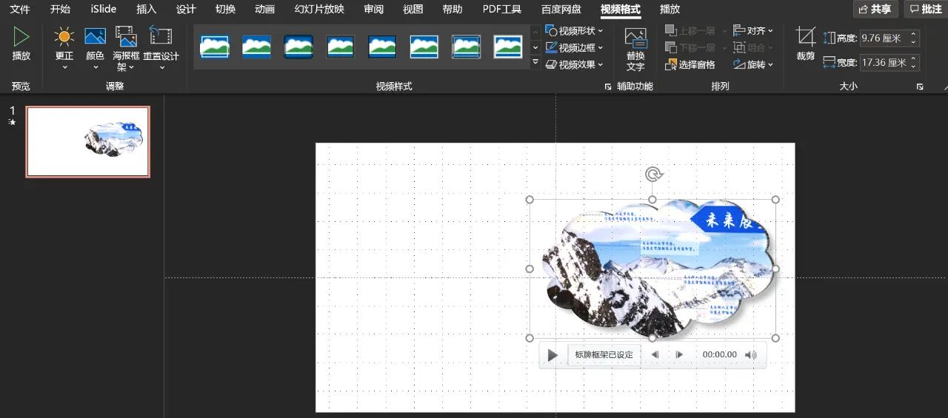Click the 替换文字 alt text icon
Screen dimensions: 948x418
point(635,39)
